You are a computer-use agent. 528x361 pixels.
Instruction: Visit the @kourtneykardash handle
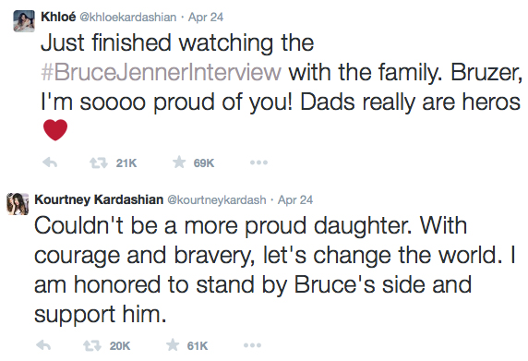coord(217,200)
